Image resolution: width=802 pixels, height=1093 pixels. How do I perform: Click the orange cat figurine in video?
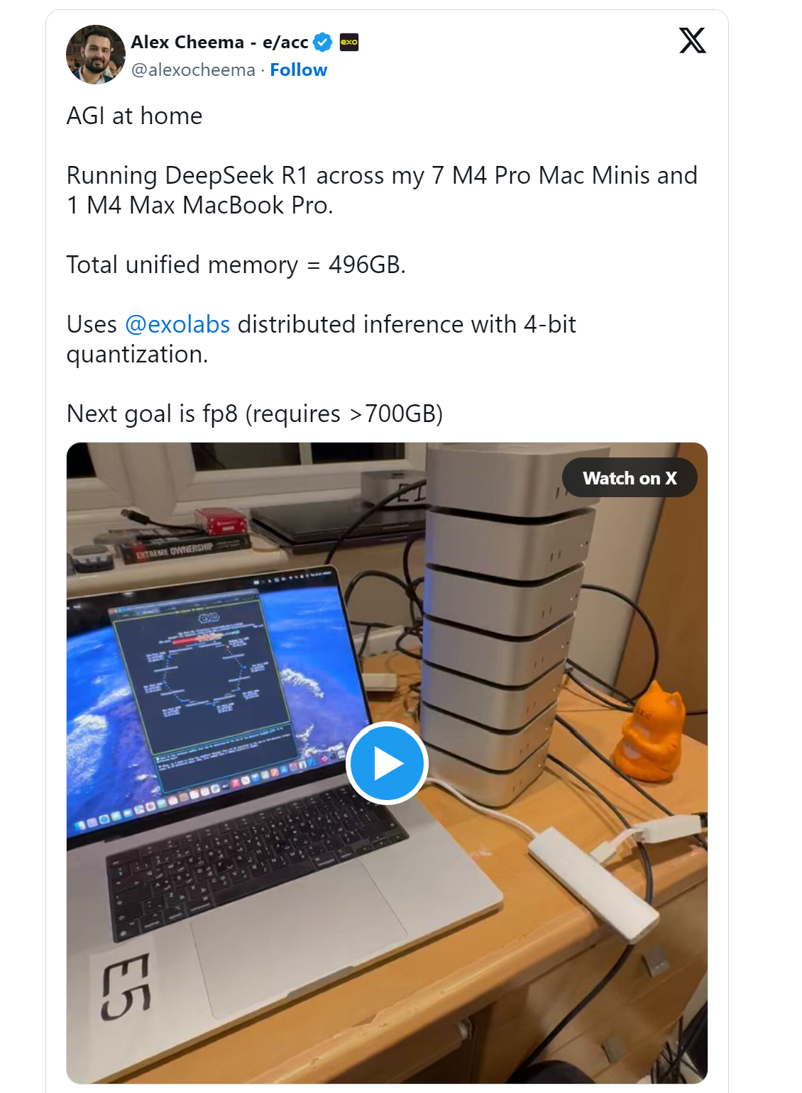click(x=651, y=731)
